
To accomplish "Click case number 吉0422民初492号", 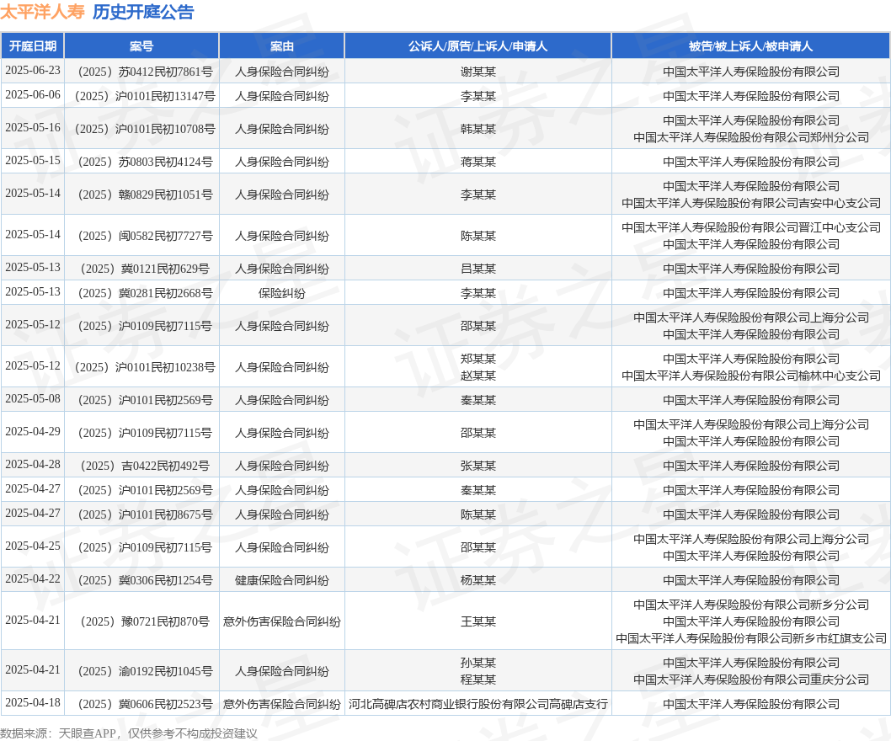I will coord(145,466).
